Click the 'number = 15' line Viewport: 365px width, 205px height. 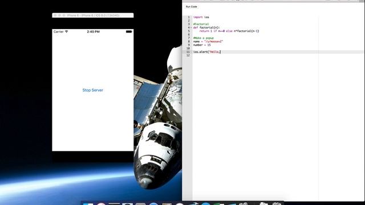pos(202,45)
